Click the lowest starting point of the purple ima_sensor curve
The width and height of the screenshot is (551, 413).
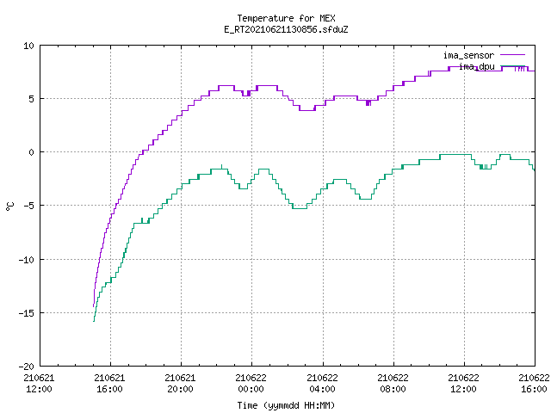93,306
